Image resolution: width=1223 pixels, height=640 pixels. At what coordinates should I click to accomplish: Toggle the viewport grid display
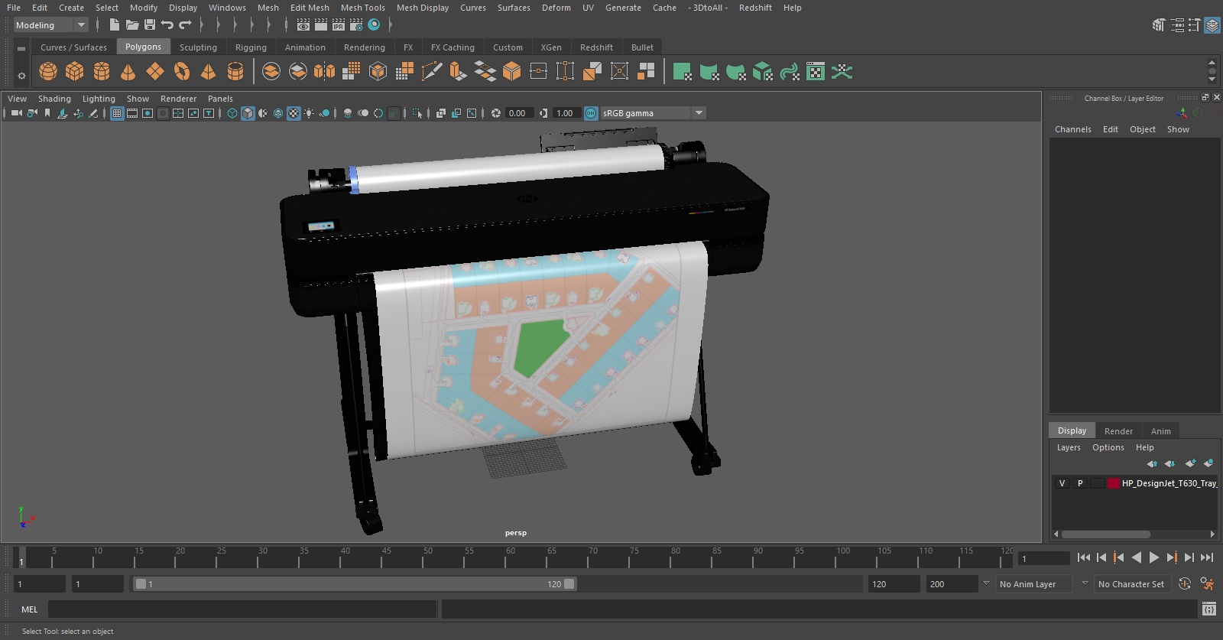tap(117, 113)
